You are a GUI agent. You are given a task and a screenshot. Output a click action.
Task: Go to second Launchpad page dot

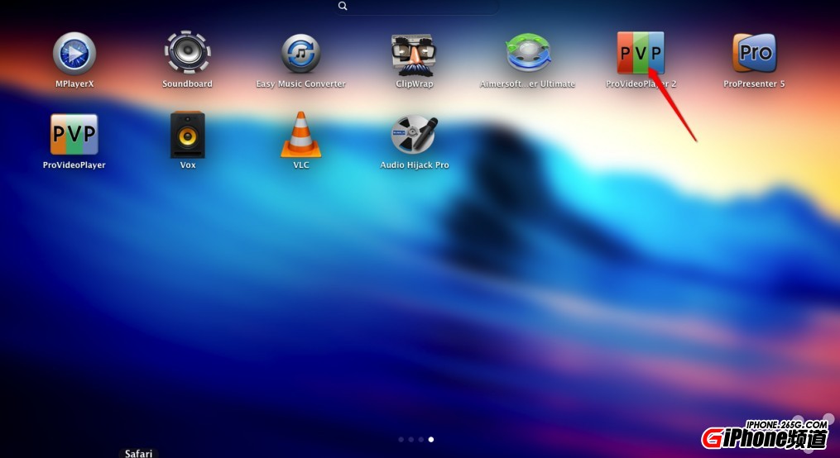click(410, 439)
